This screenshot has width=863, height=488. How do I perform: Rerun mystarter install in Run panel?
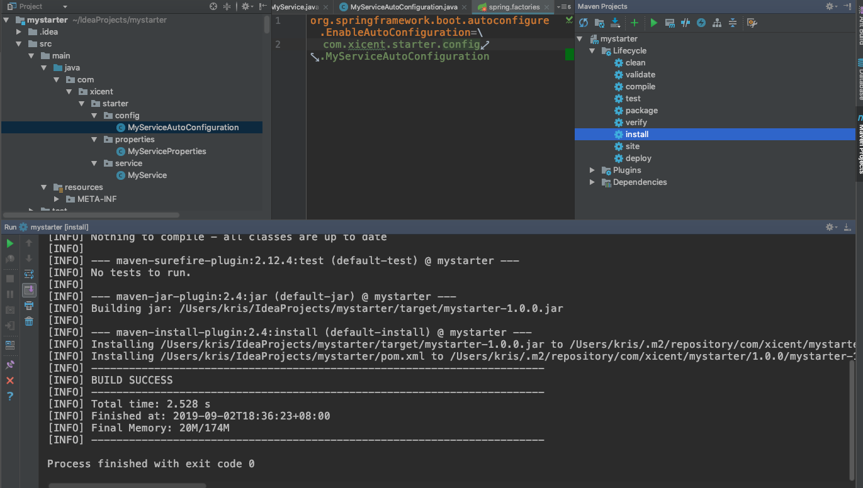click(10, 243)
